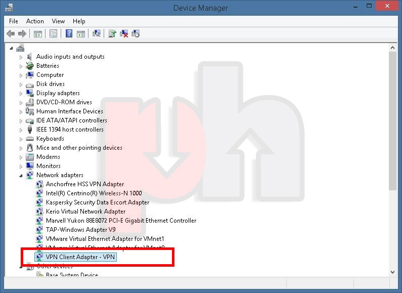The height and width of the screenshot is (293, 402).
Task: Click the Uninstall device icon with red X
Action: coord(124,33)
